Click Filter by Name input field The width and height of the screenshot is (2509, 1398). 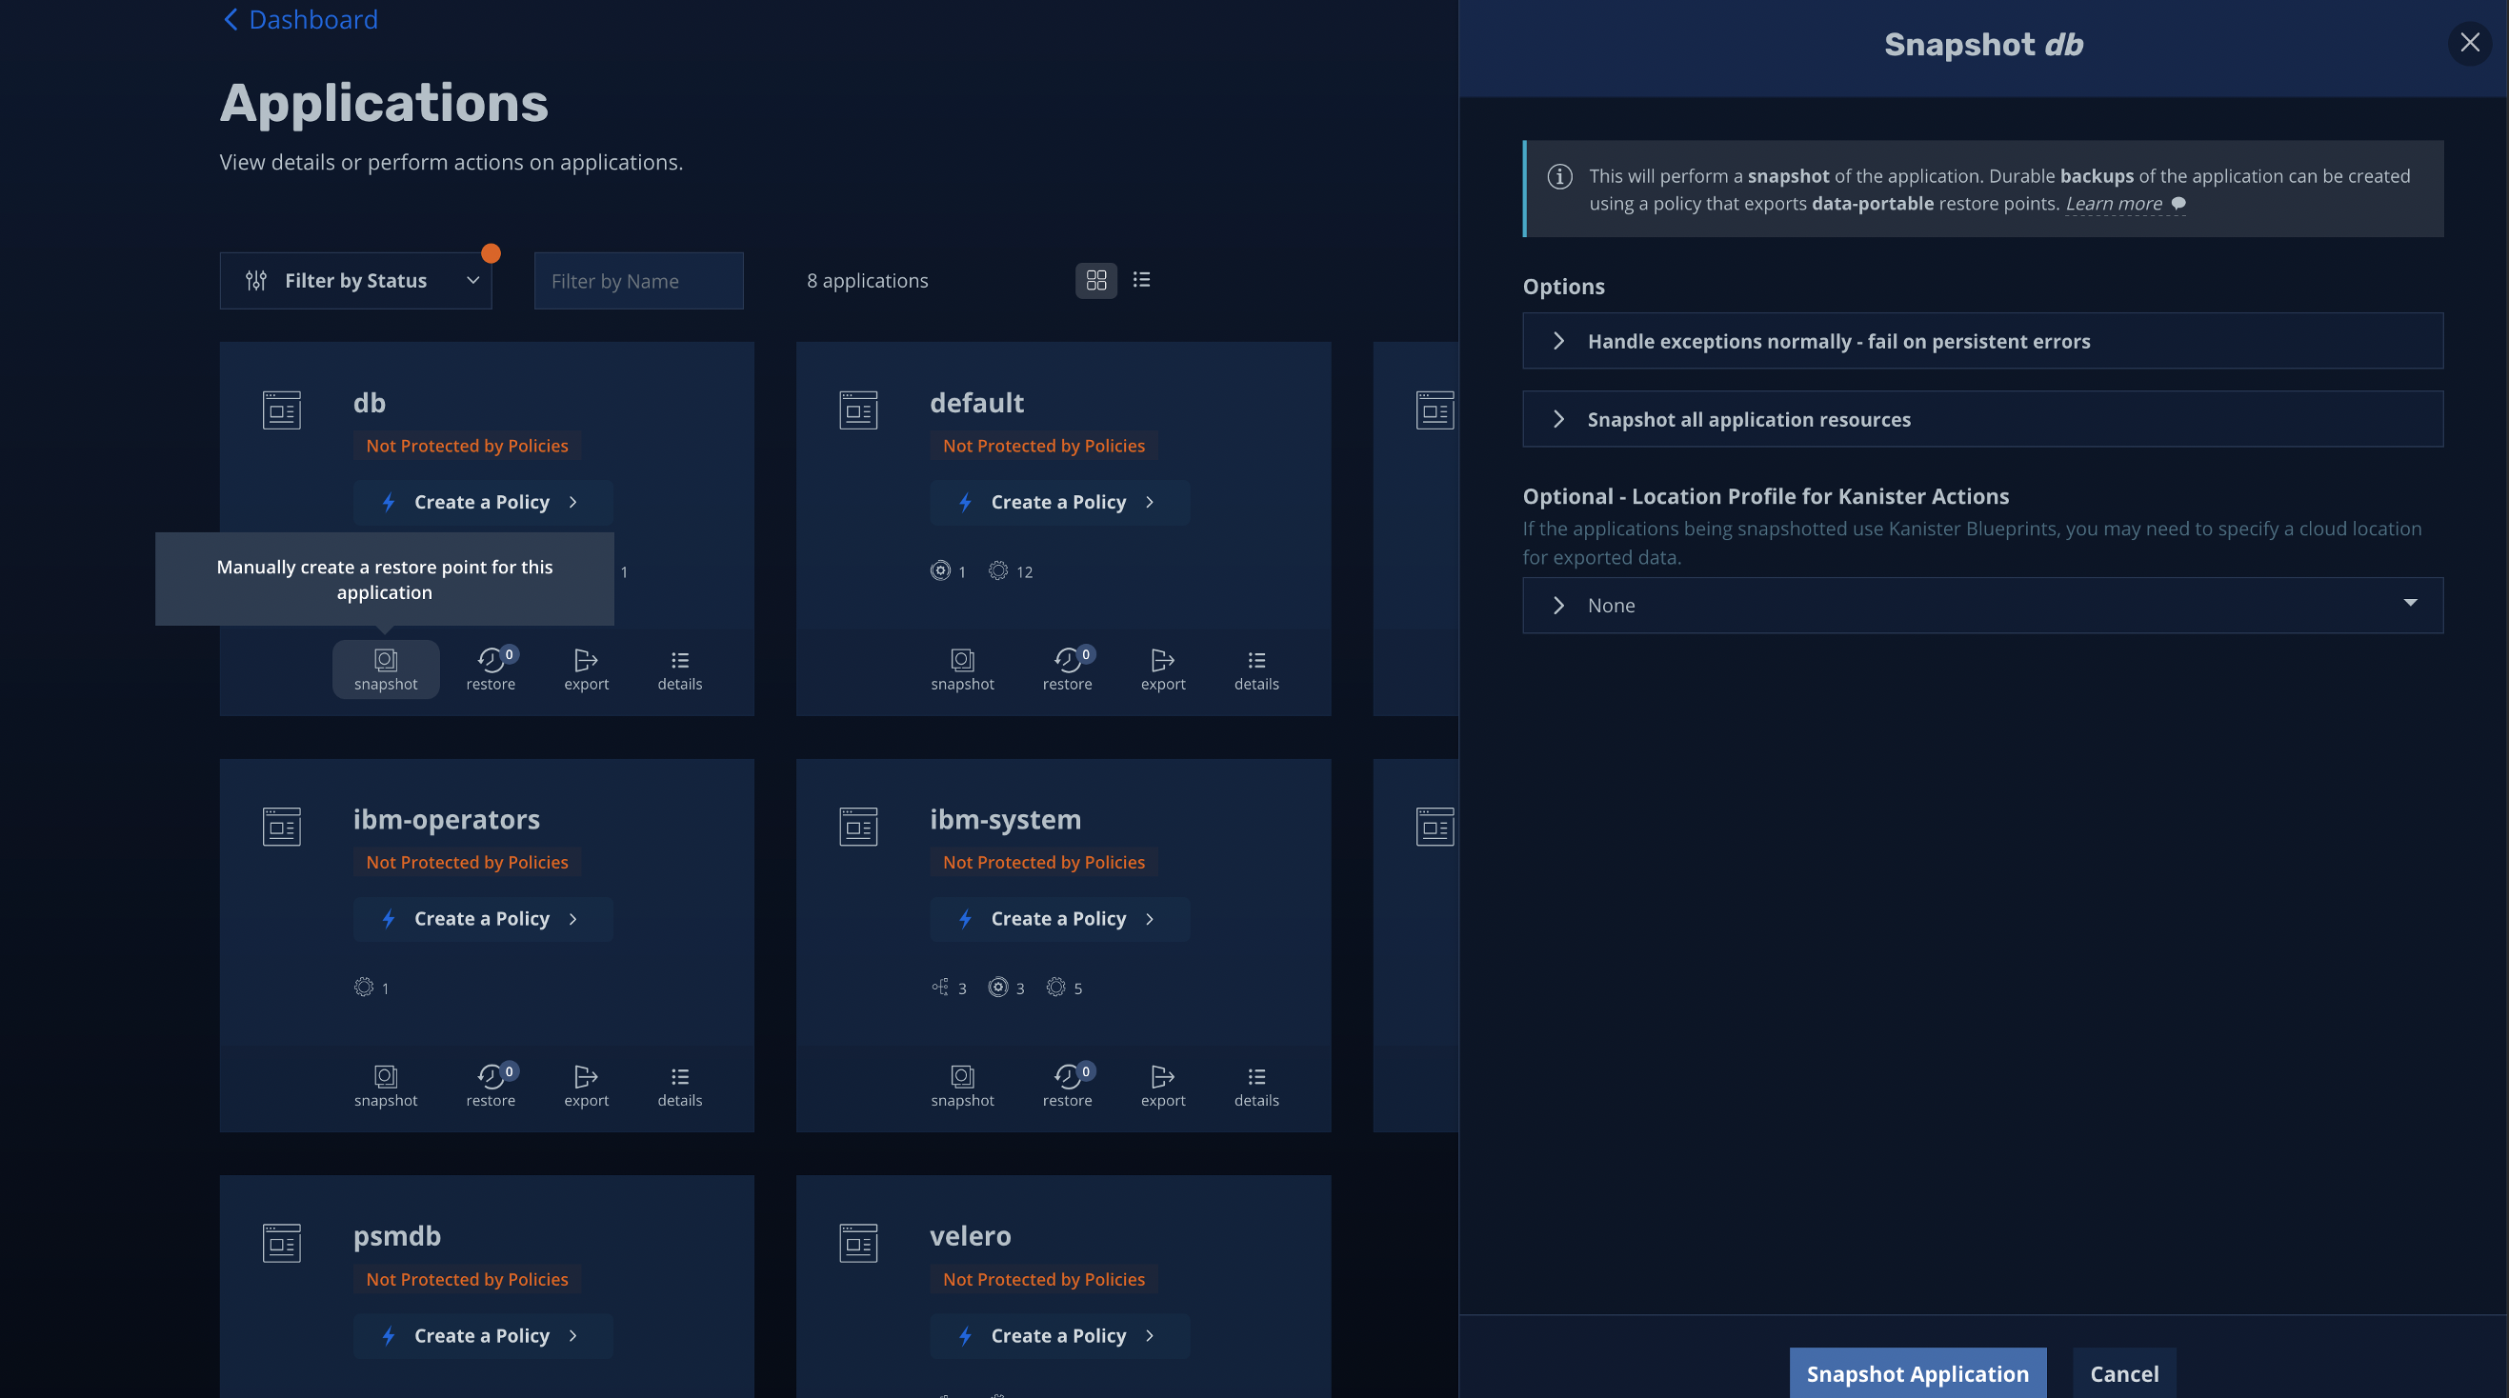(x=638, y=280)
